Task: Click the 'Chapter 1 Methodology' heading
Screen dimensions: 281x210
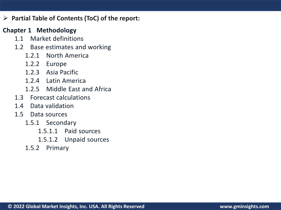Action: pyautogui.click(x=40, y=30)
